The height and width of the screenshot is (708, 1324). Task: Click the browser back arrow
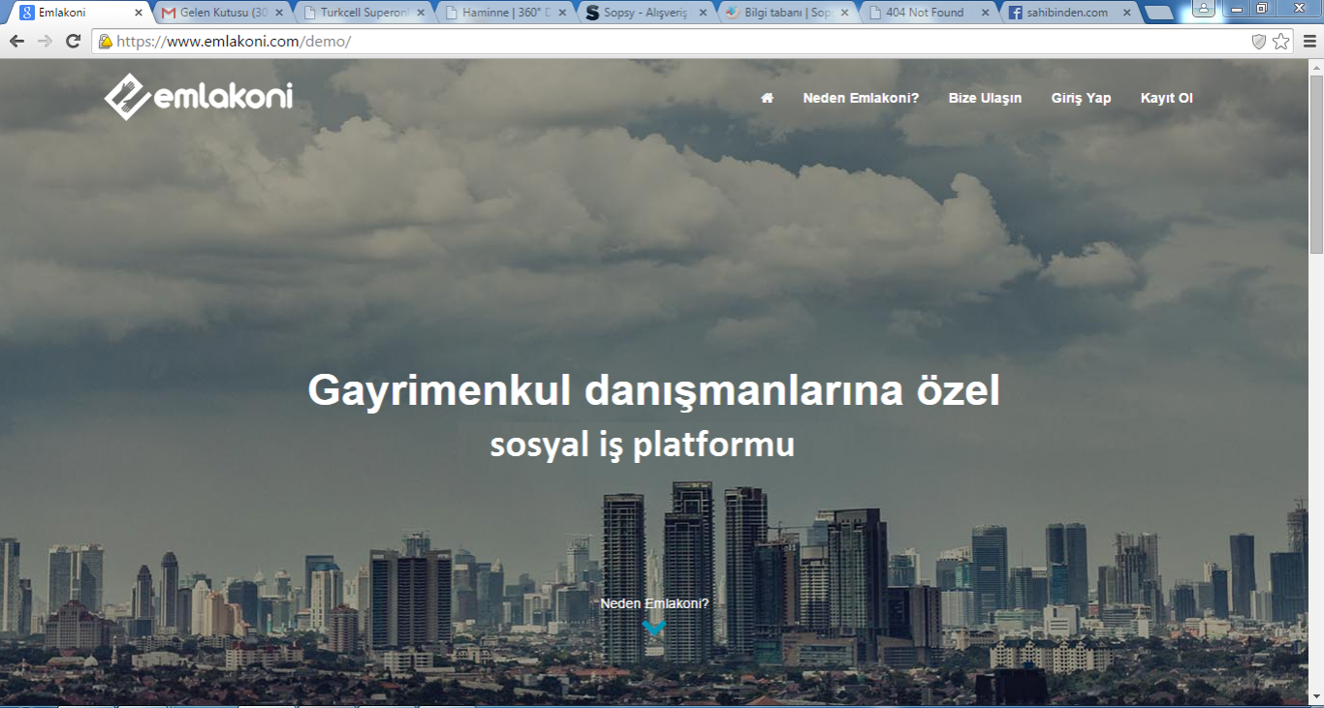pos(16,42)
